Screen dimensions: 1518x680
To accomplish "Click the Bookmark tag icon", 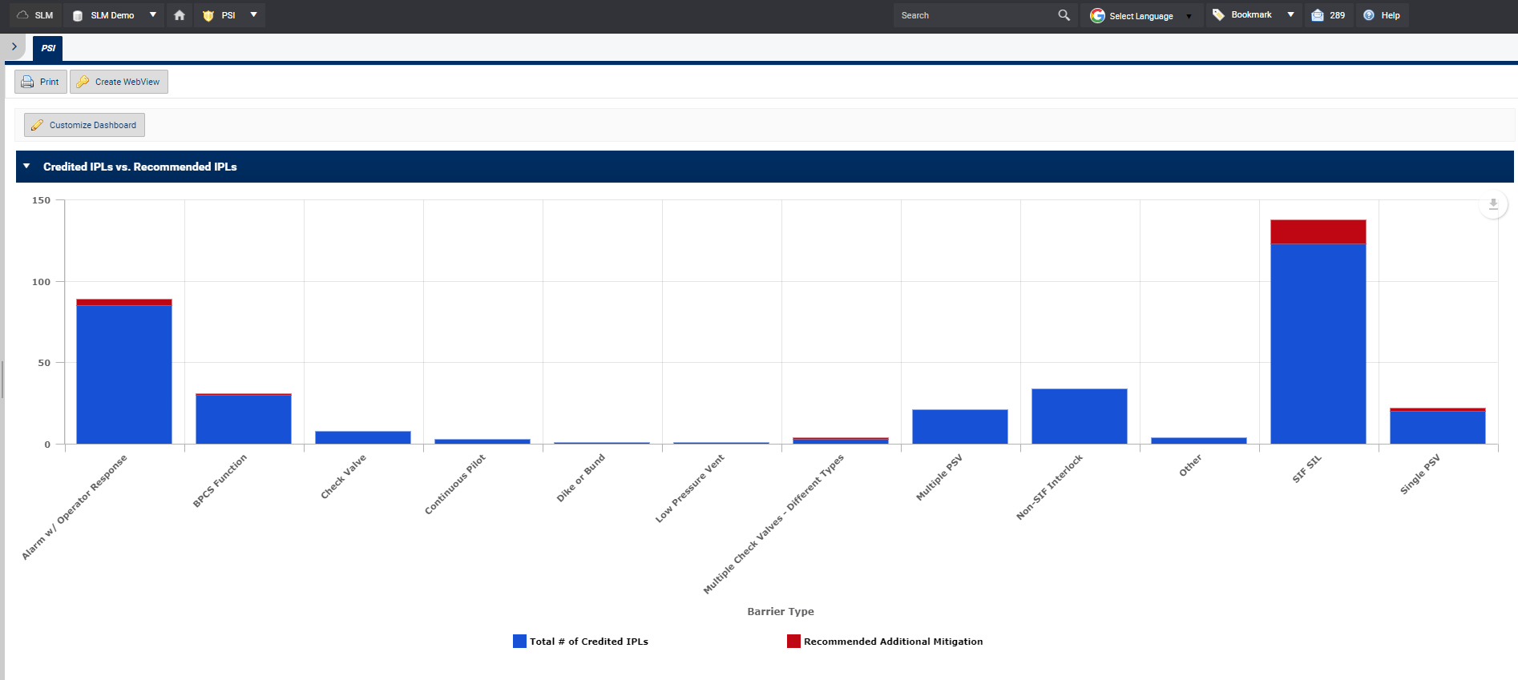I will pos(1218,15).
